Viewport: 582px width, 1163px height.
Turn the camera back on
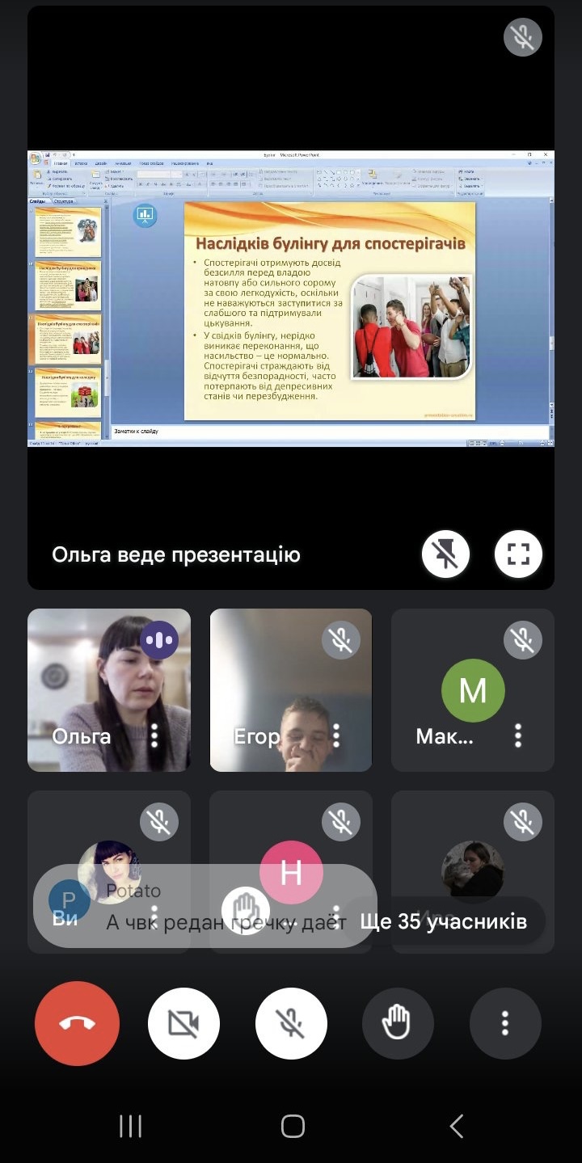click(183, 1024)
